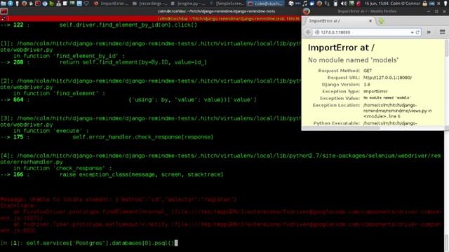Click the music note tray icon
The image size is (449, 252).
[x=305, y=3]
